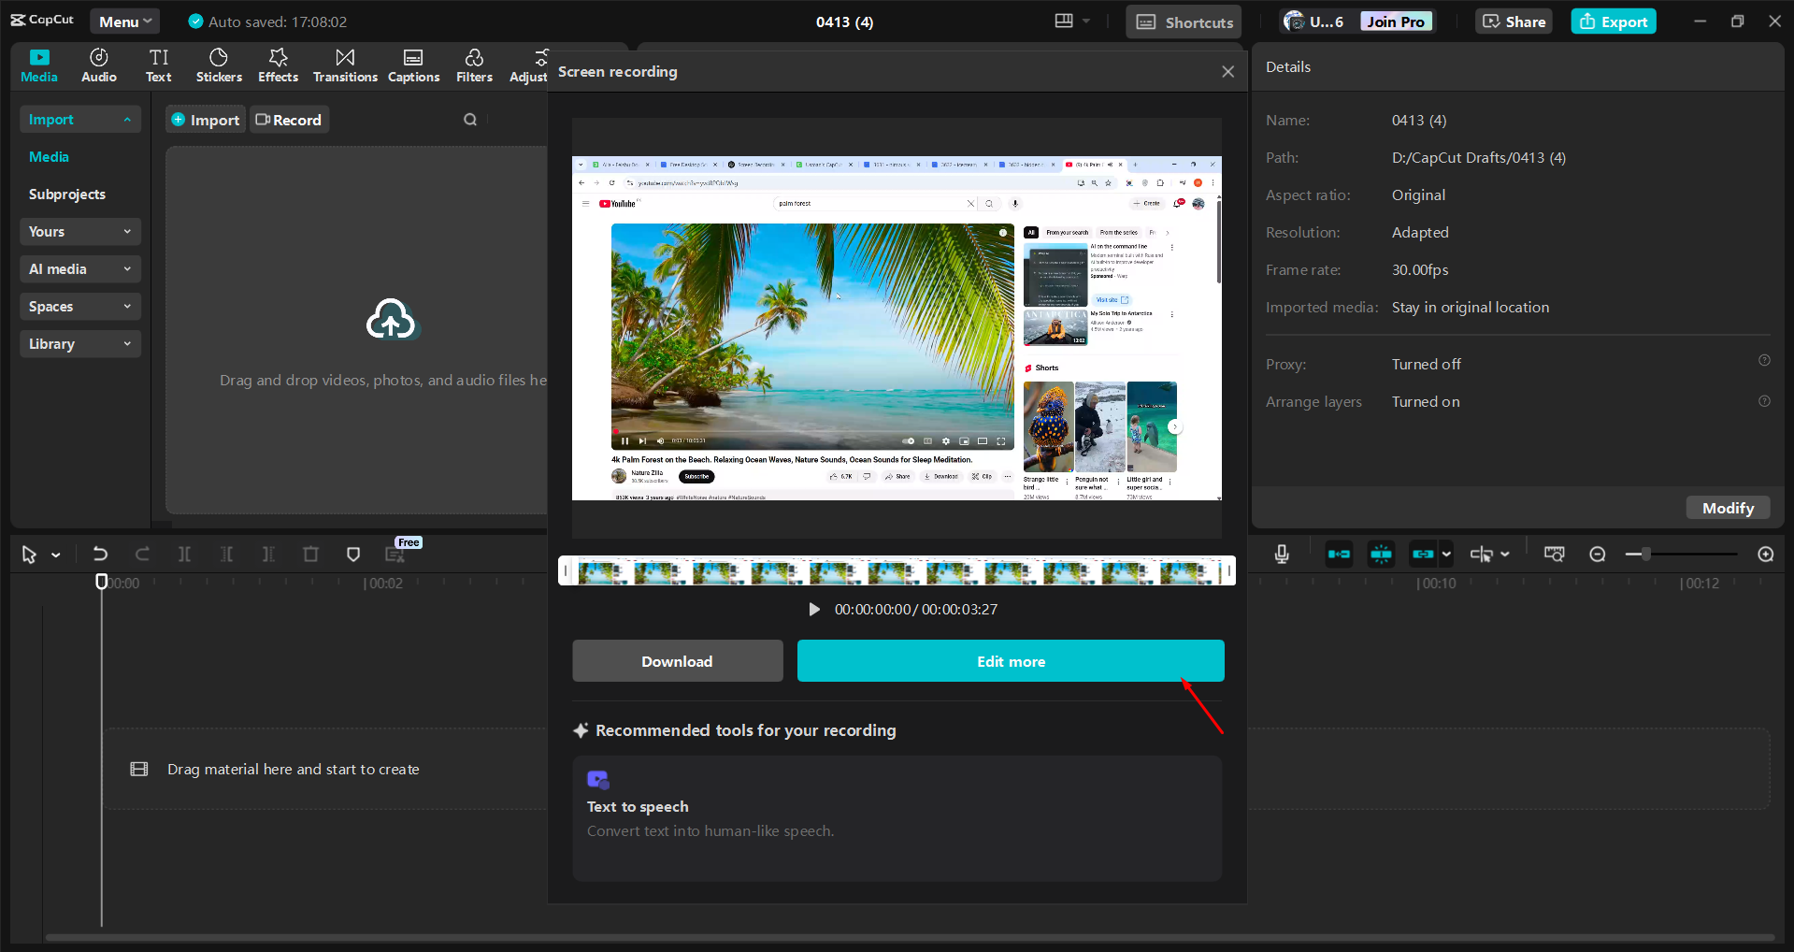Open the Menu dropdown
The height and width of the screenshot is (952, 1794).
pos(124,22)
